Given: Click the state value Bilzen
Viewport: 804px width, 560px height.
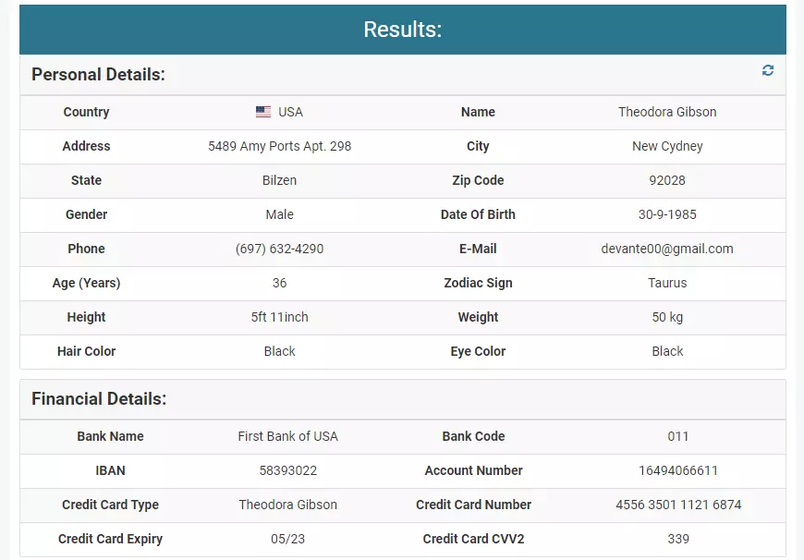Looking at the screenshot, I should [279, 180].
